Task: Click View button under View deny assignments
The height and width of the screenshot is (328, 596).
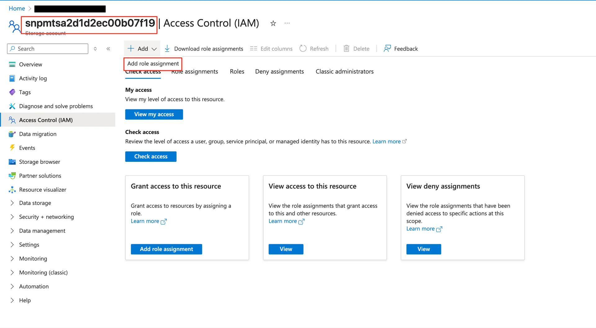Action: coord(424,249)
